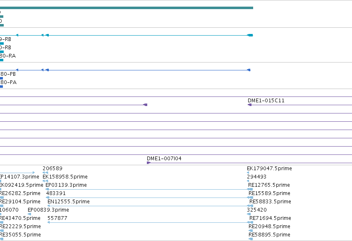Viewport: 352px width, 241px height.
Task: Click the purple arrowhead left of DME1-015C11
Action: point(249,105)
